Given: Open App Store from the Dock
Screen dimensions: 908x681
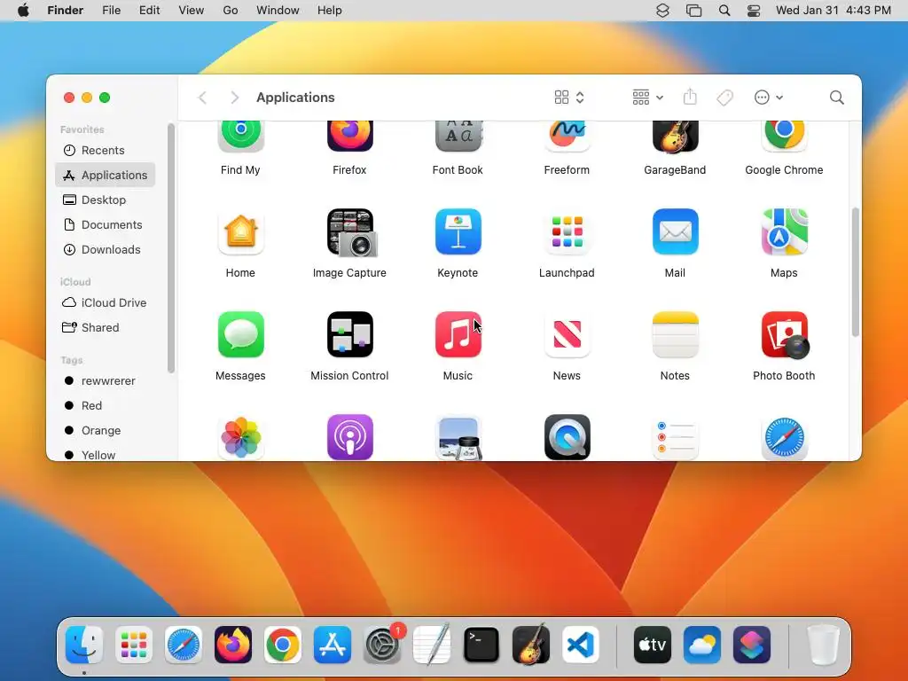Looking at the screenshot, I should 333,645.
